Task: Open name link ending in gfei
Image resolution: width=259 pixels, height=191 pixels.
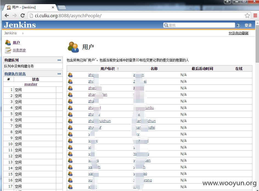Action: pos(144,128)
